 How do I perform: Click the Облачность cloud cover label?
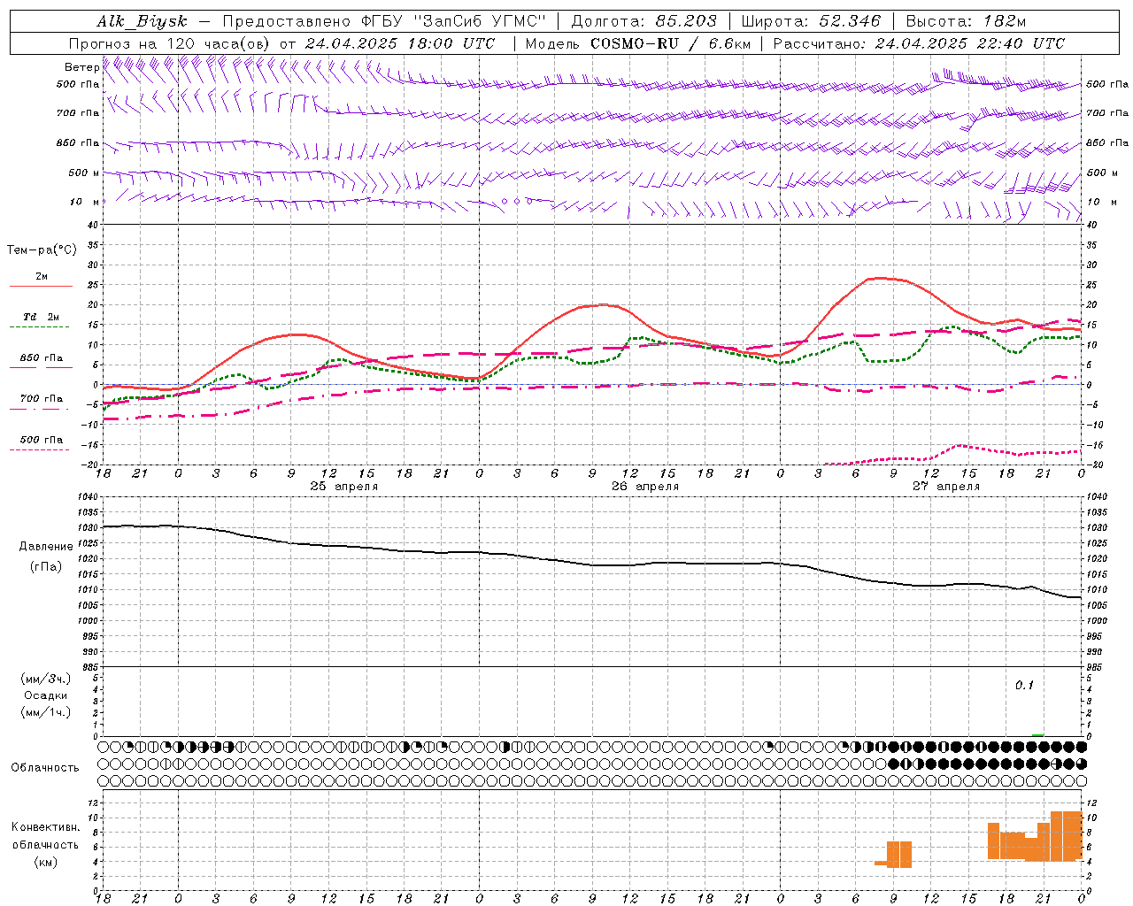[x=45, y=768]
